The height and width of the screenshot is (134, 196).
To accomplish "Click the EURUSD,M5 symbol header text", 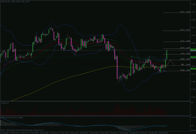I will tap(15, 2).
